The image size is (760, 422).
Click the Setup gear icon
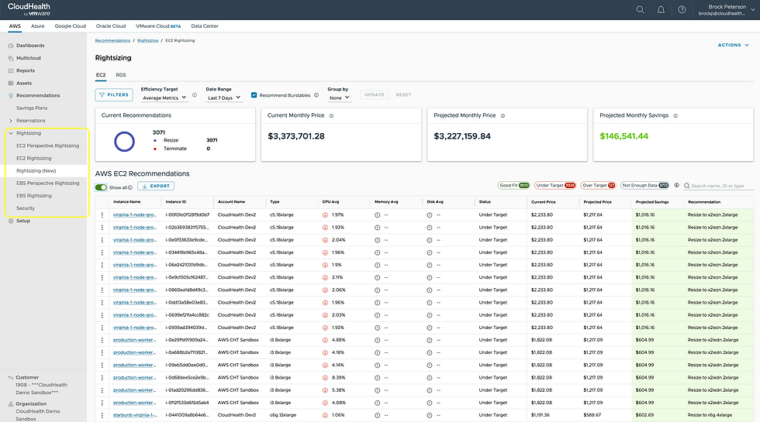point(11,221)
